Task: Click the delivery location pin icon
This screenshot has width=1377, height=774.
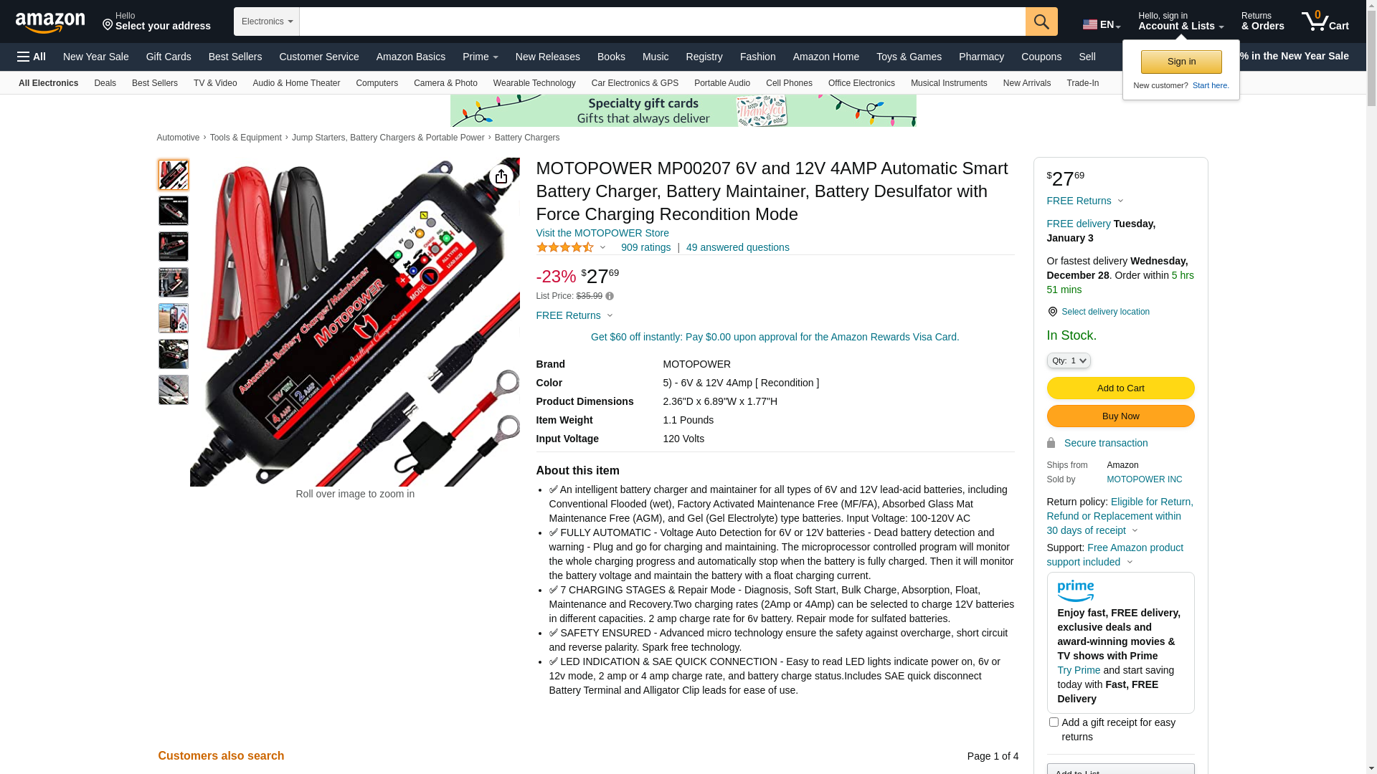Action: pos(1052,312)
